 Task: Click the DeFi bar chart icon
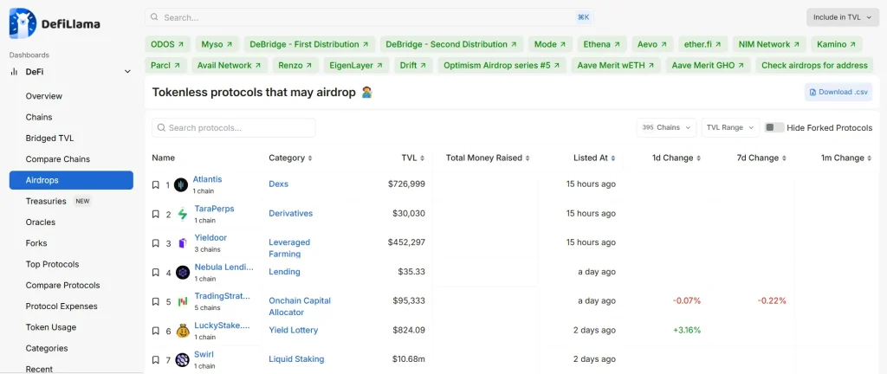(x=14, y=72)
